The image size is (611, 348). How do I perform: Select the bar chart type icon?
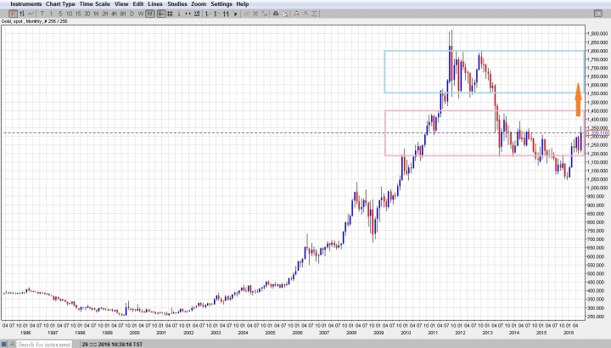[22, 14]
